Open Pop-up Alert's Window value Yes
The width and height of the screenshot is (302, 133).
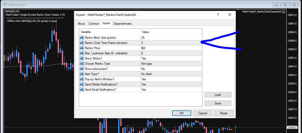(171, 79)
